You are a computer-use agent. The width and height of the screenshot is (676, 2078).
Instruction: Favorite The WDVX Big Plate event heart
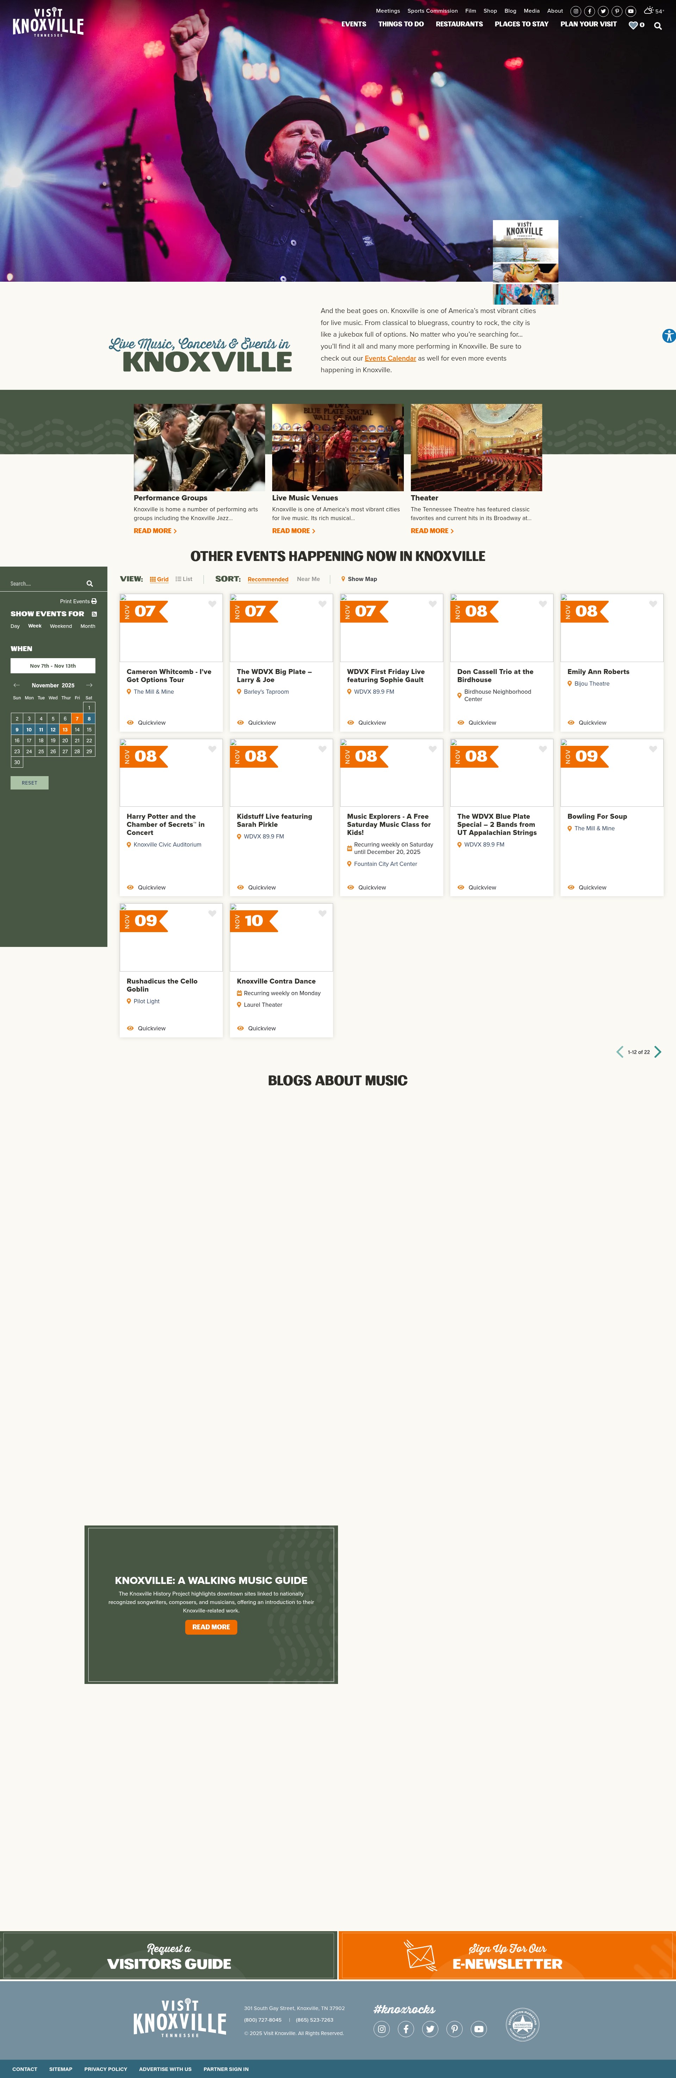coord(323,604)
